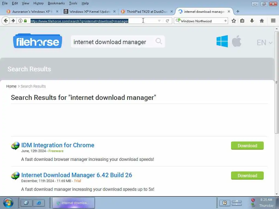
Task: Bookmark this page with the star icon
Action: coord(233,21)
